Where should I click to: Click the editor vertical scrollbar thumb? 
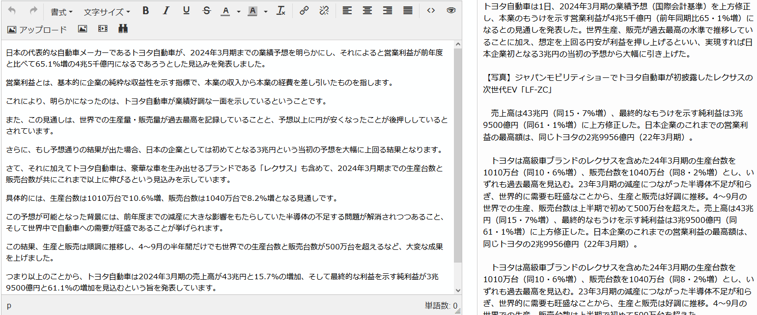click(x=458, y=155)
